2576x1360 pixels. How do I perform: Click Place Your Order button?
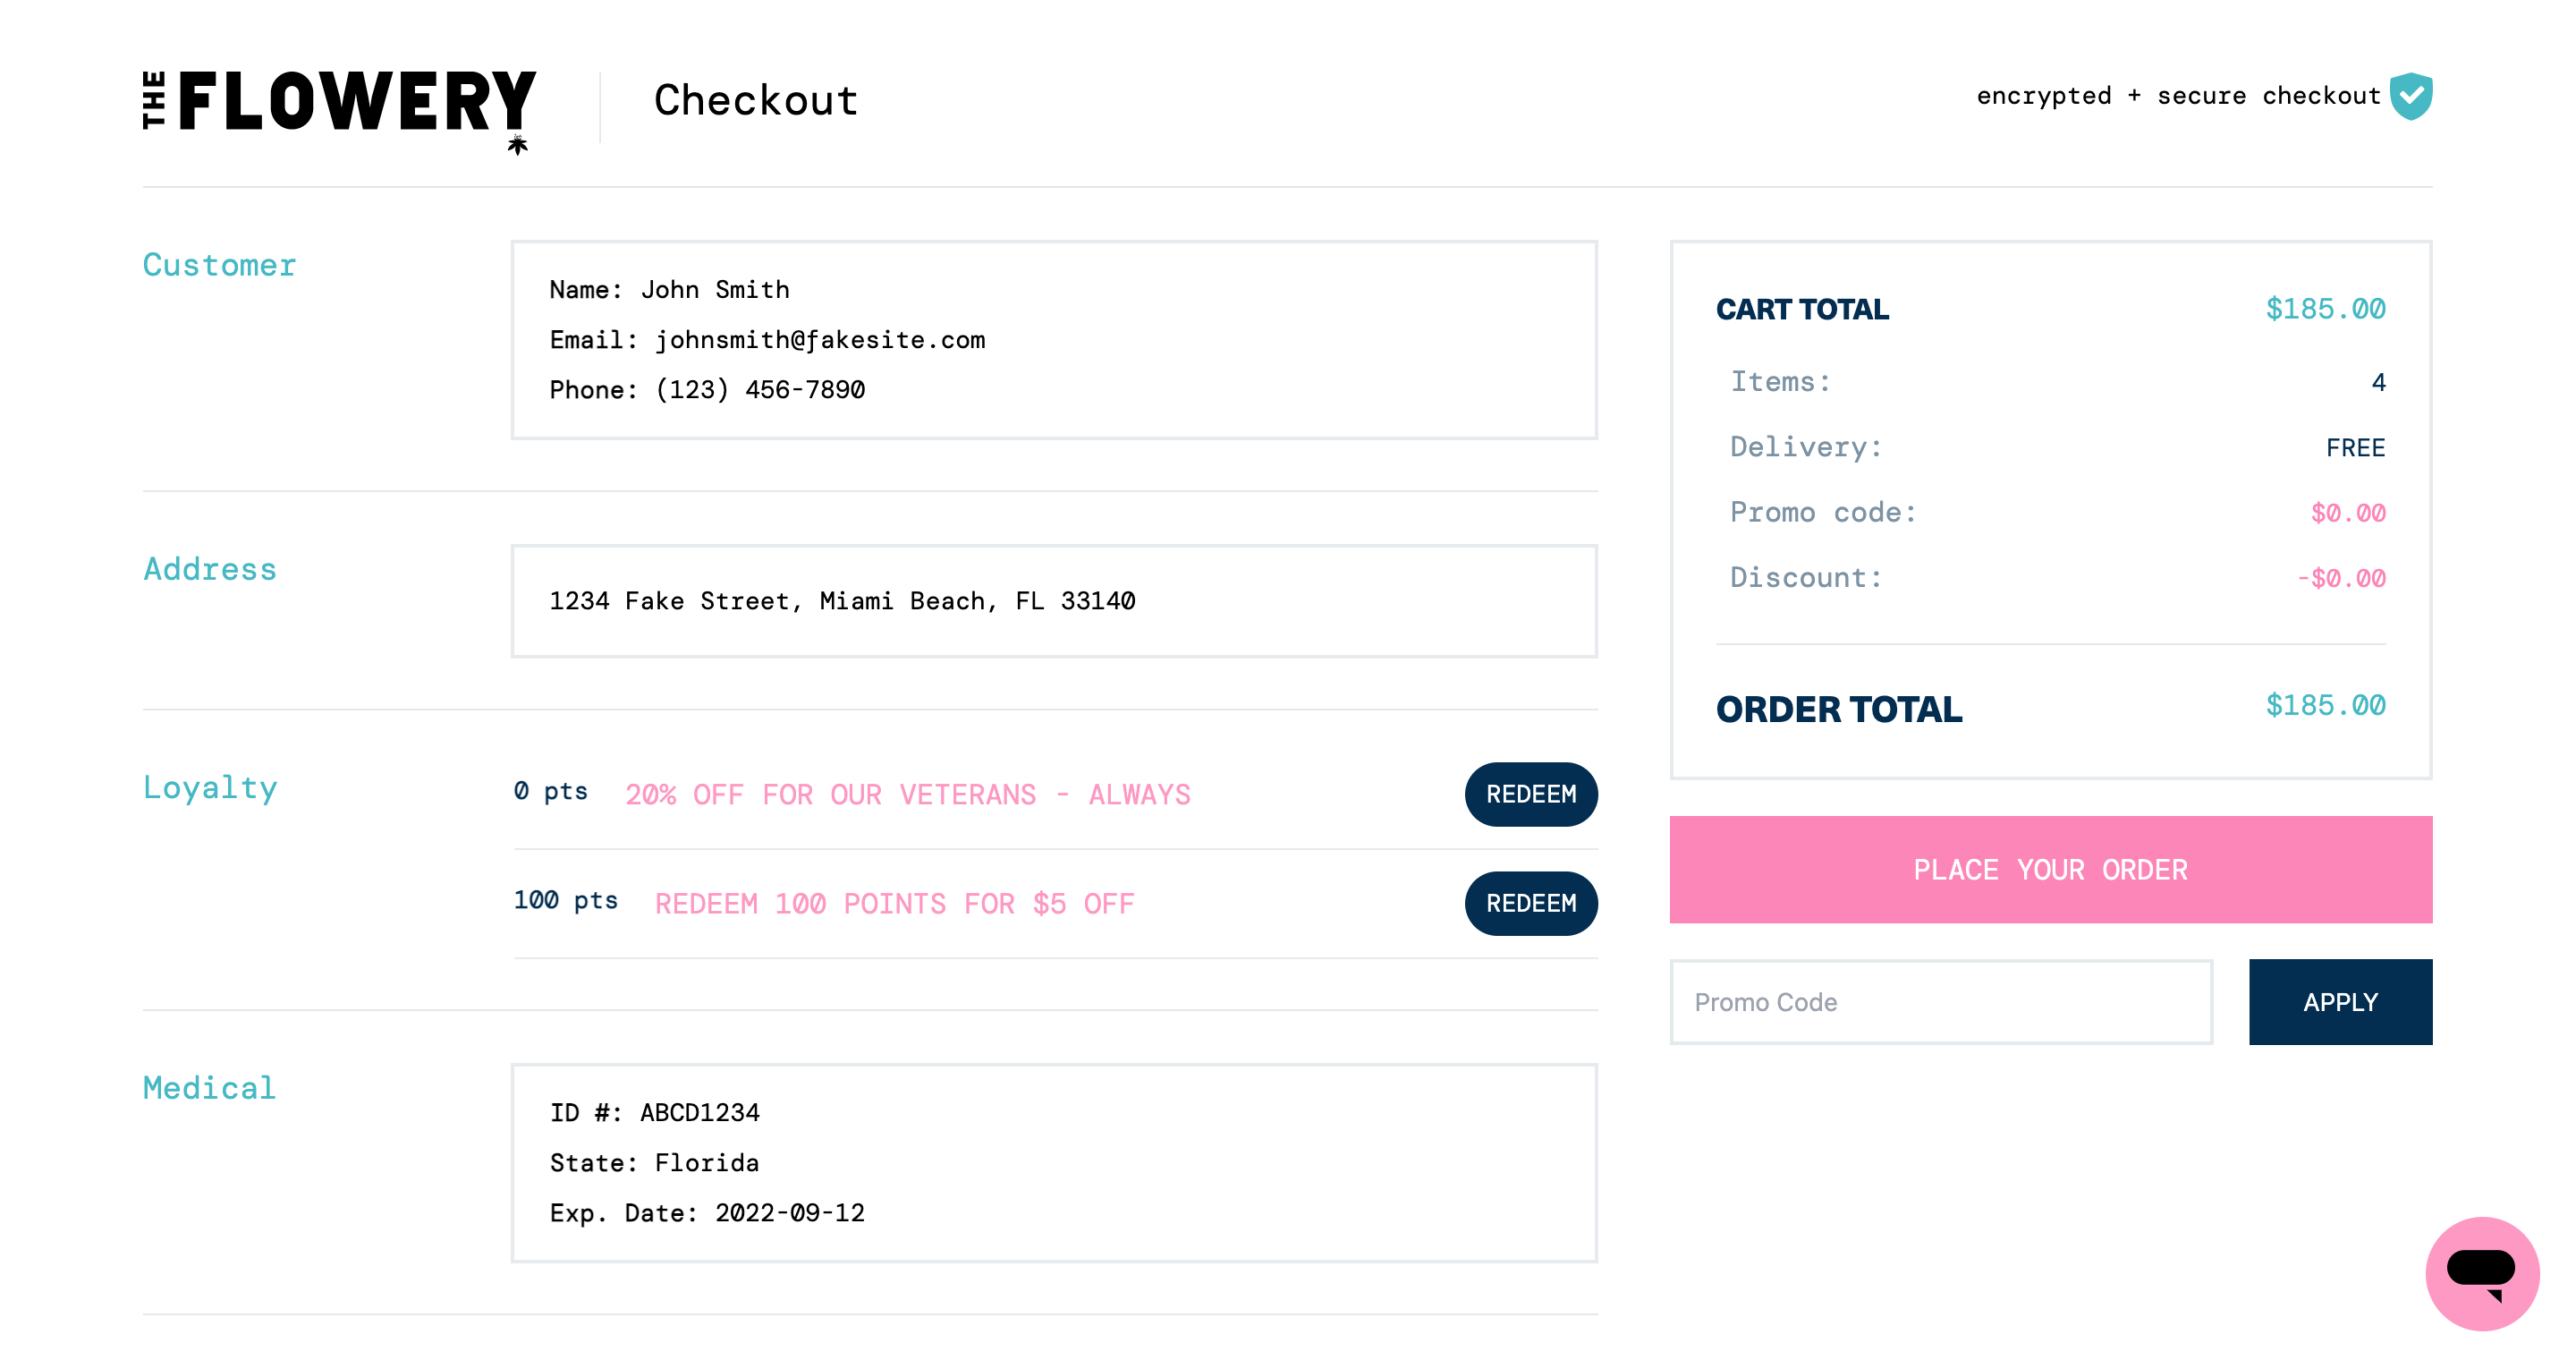coord(2050,869)
